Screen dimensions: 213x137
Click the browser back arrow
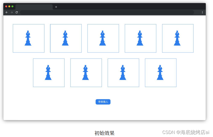tap(7, 12)
